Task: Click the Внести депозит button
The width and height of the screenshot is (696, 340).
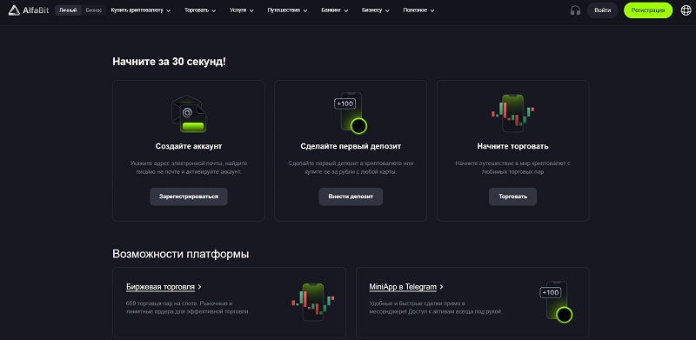Action: pyautogui.click(x=351, y=197)
